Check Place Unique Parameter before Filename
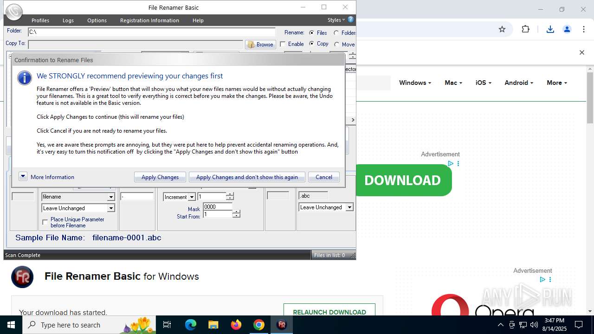The image size is (594, 334). (x=45, y=222)
